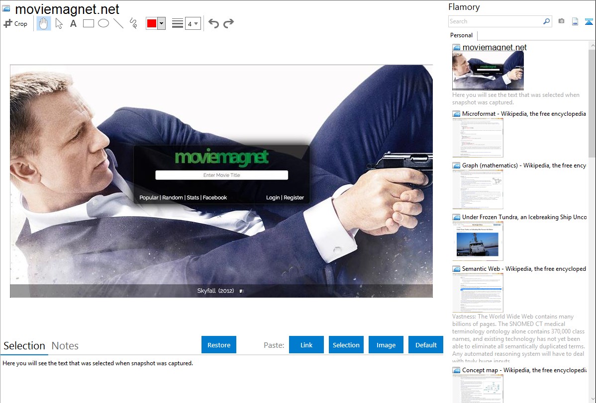Choose the straight line tool

tap(118, 23)
